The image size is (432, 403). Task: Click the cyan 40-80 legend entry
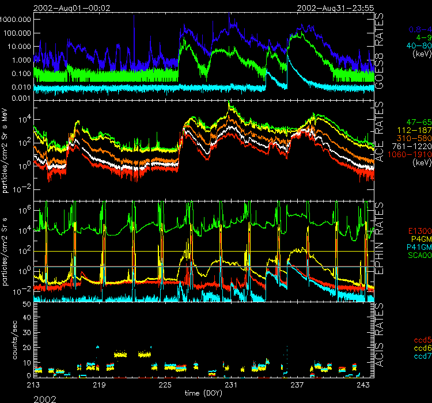pyautogui.click(x=418, y=45)
